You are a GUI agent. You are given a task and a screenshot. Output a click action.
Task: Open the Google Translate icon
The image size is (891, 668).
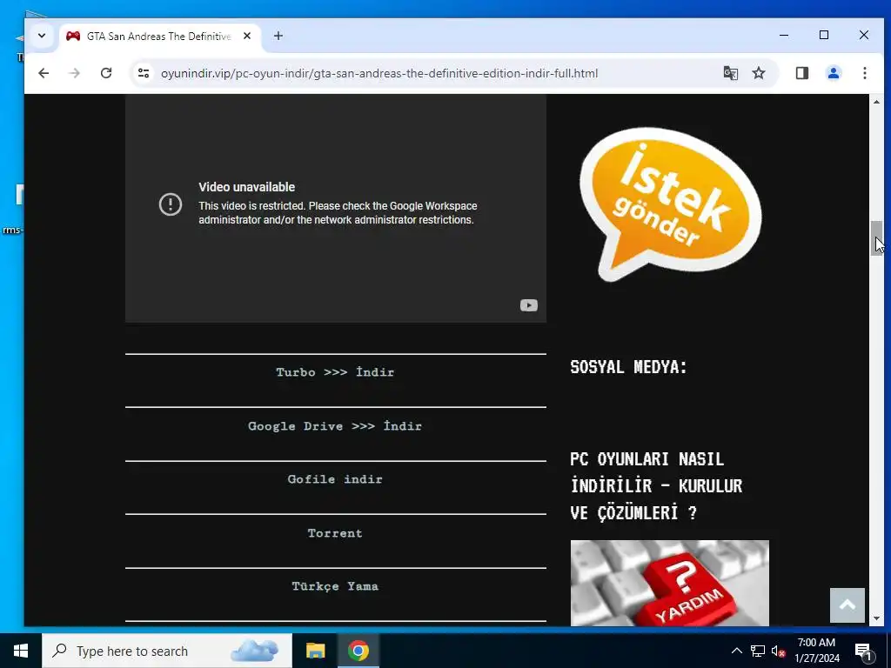pos(730,73)
